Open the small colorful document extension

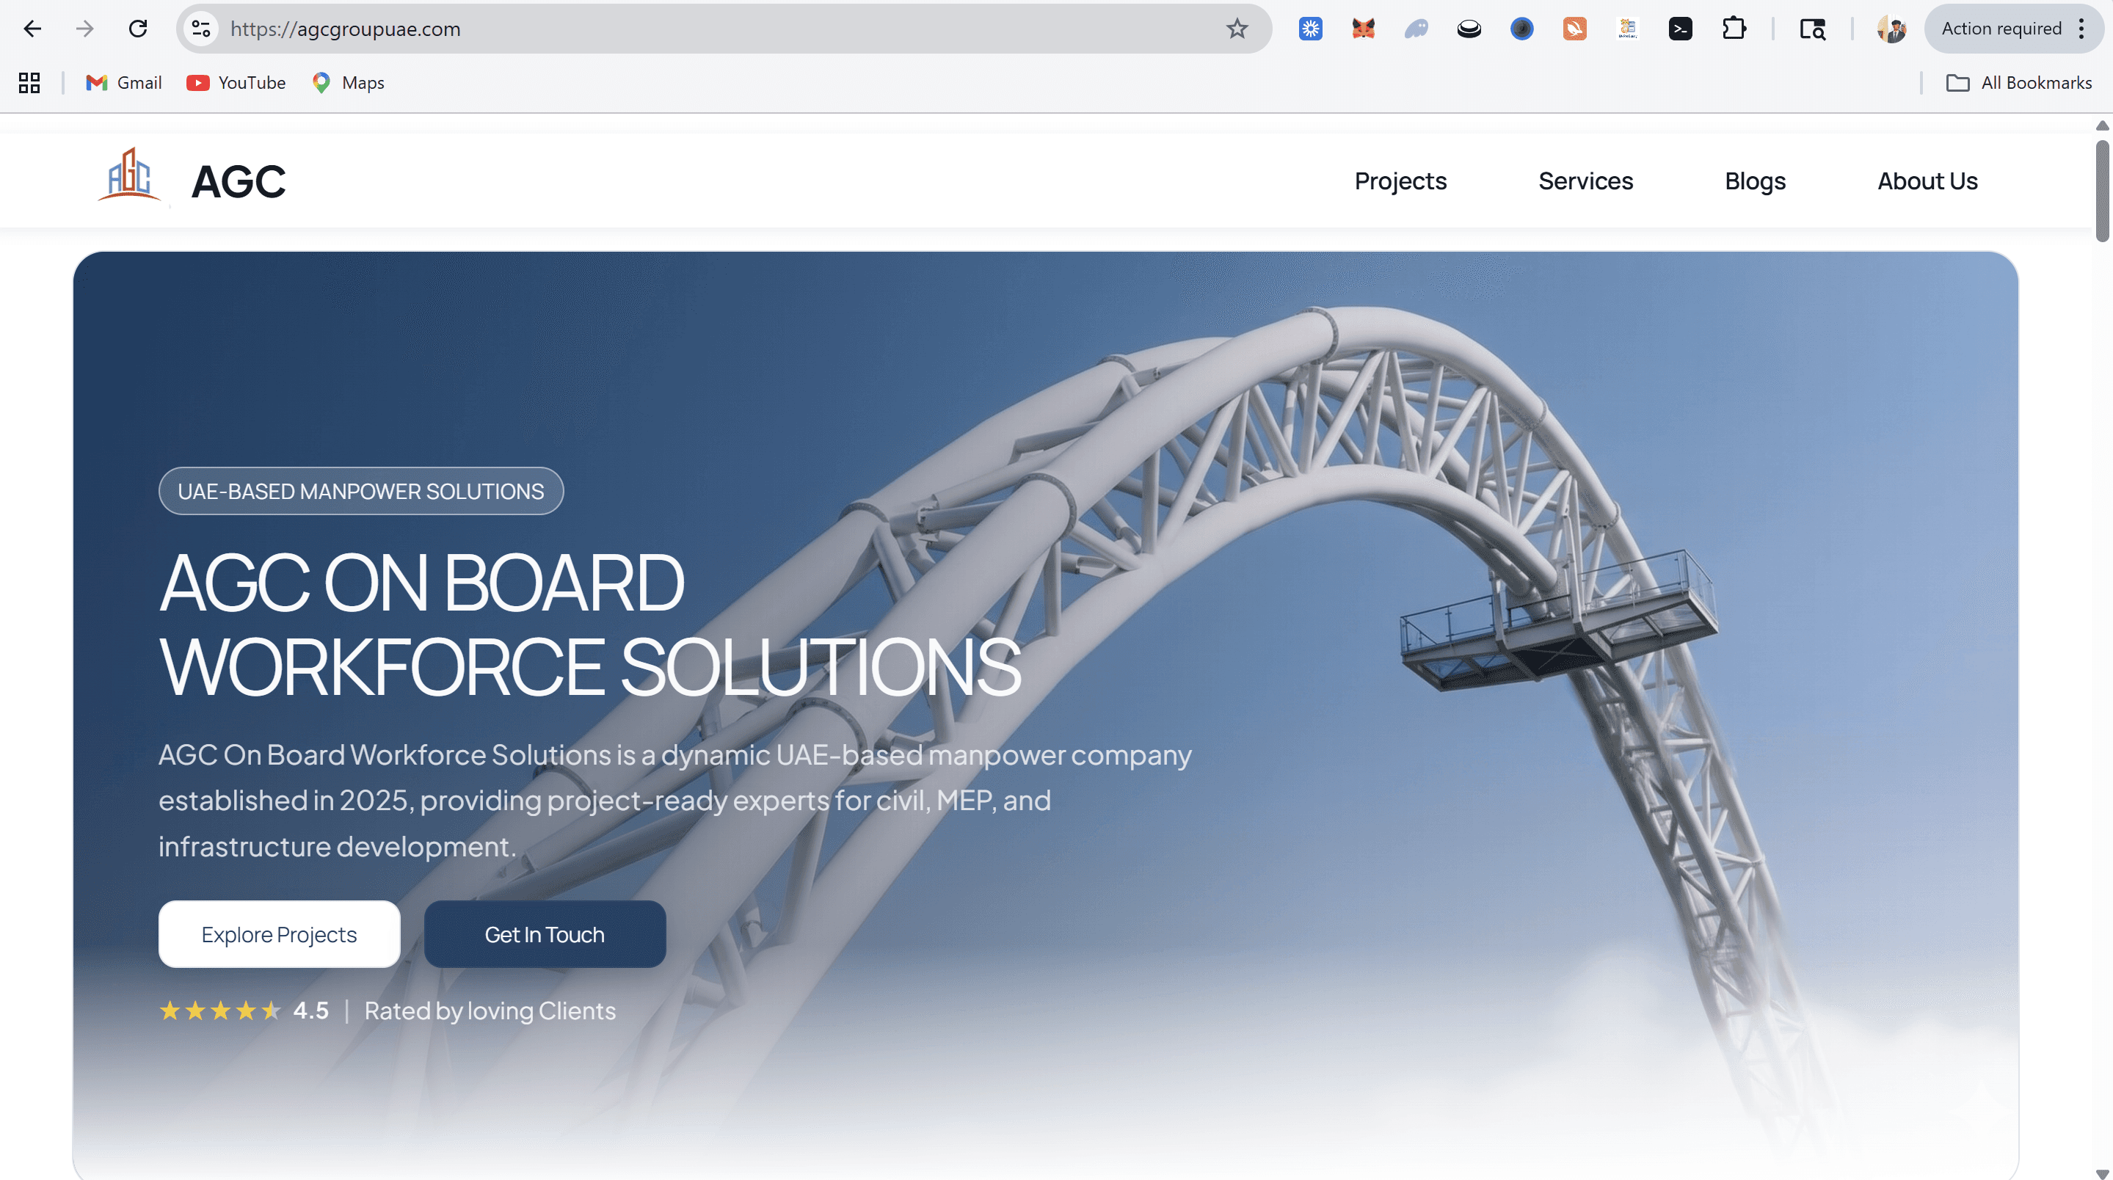click(1627, 29)
